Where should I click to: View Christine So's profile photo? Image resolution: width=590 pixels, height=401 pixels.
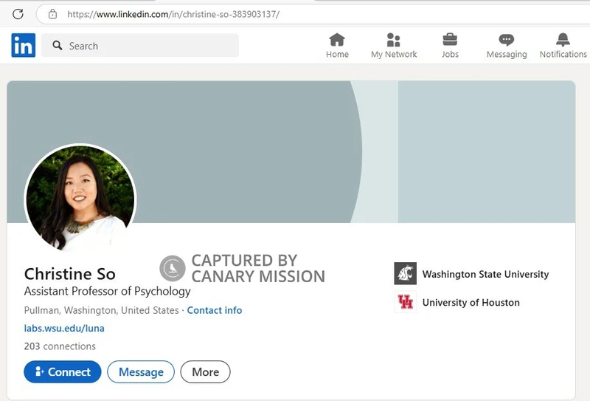80,198
